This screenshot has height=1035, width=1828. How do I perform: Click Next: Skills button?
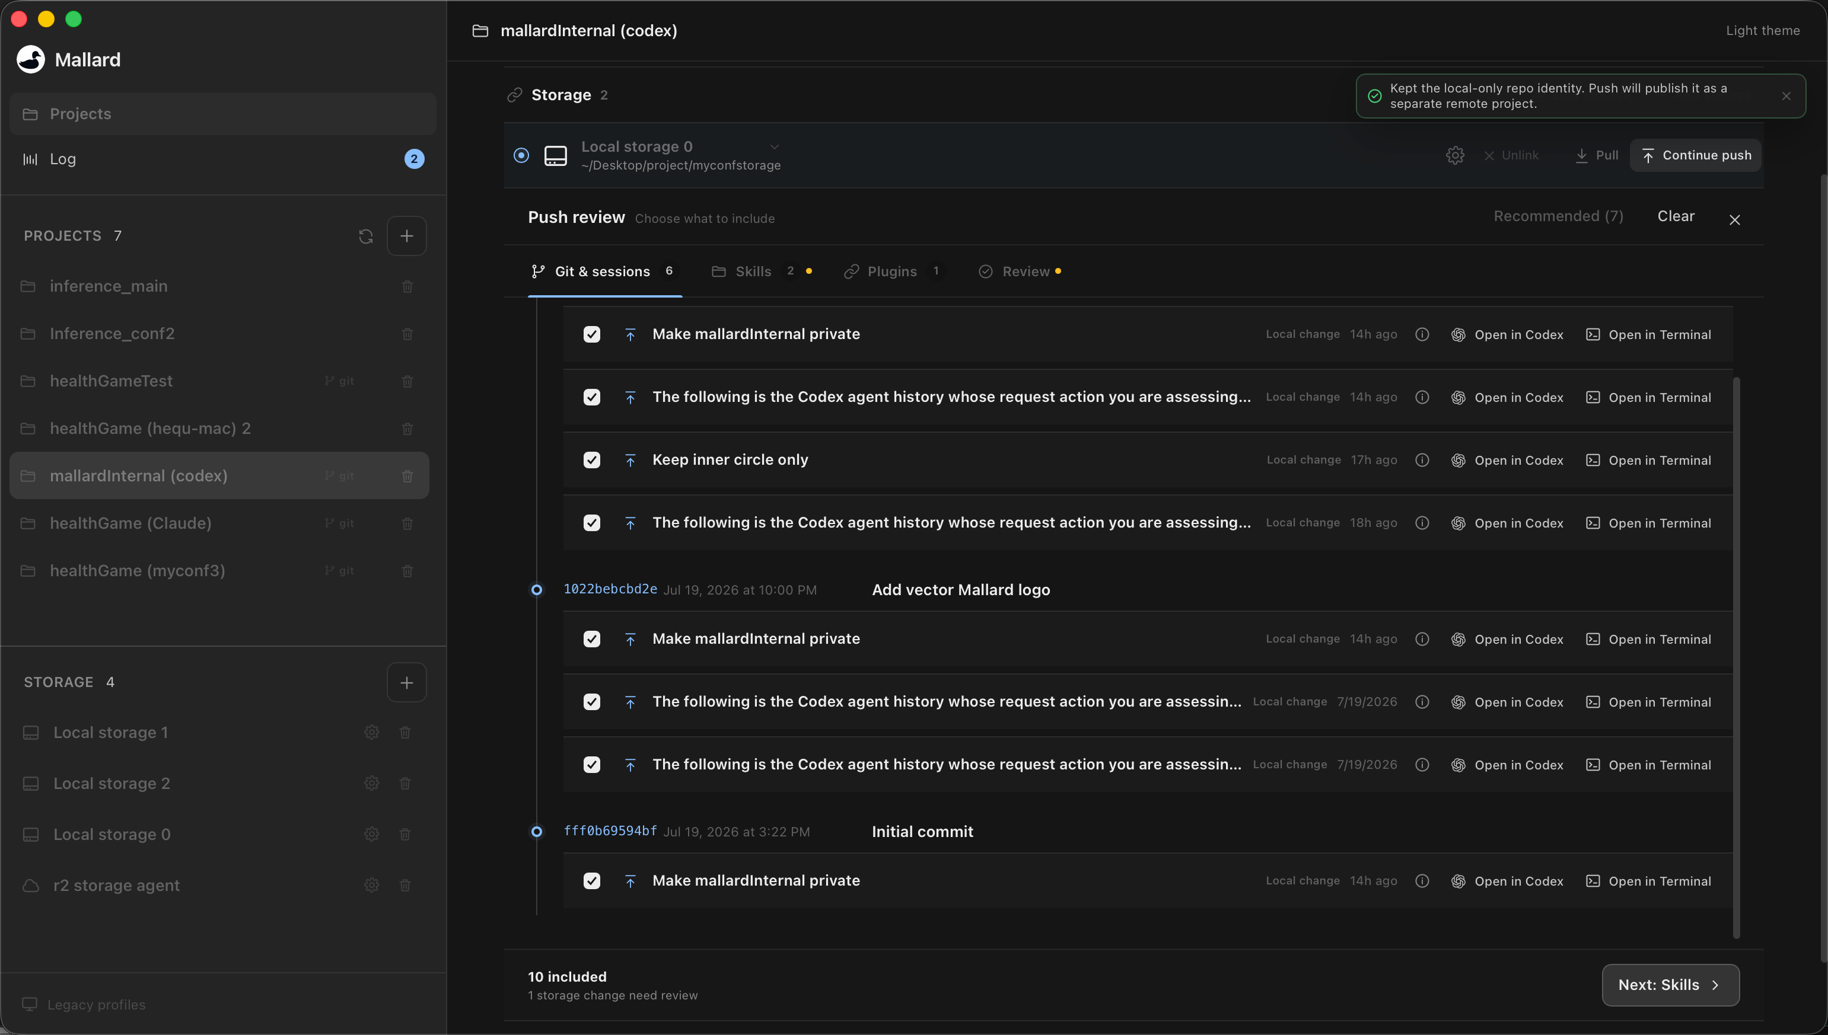[1670, 985]
